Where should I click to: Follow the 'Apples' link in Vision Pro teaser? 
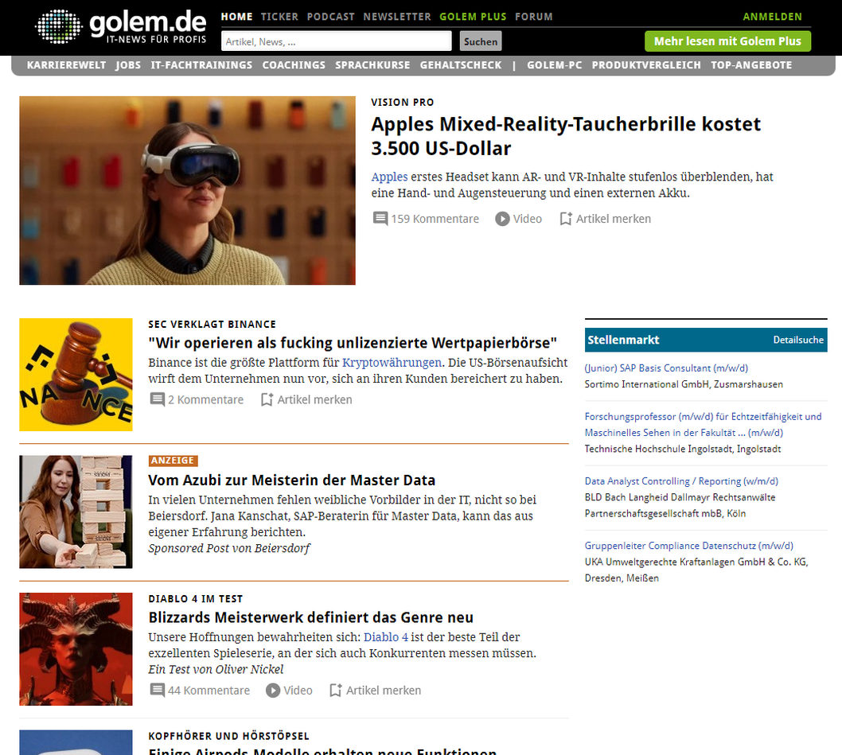click(389, 177)
